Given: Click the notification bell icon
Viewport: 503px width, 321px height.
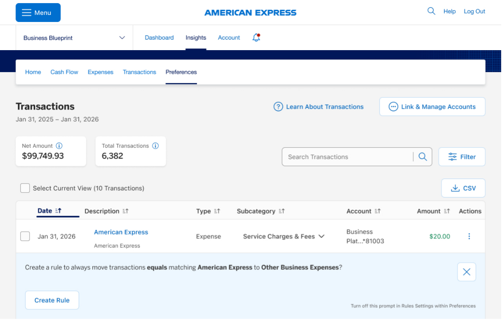Looking at the screenshot, I should coord(255,38).
